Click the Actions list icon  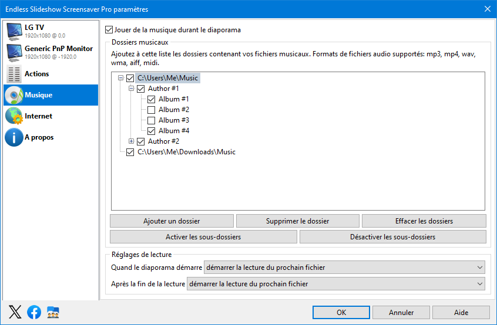[x=14, y=74]
